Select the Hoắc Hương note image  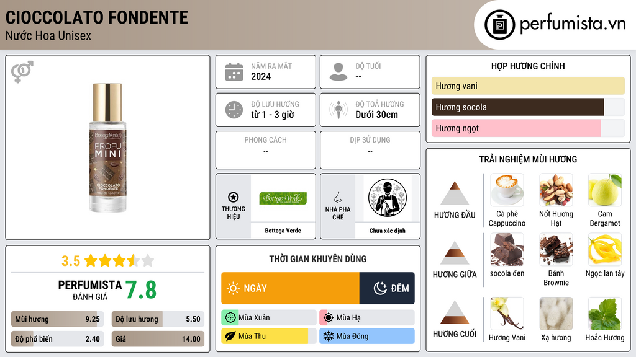coord(605,313)
